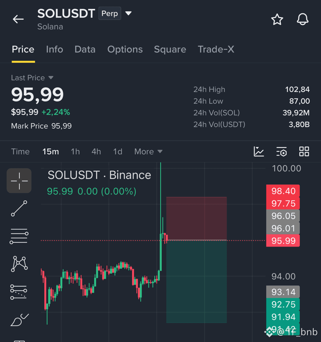Add SOLUSDT to favorites with star icon

[x=277, y=19]
